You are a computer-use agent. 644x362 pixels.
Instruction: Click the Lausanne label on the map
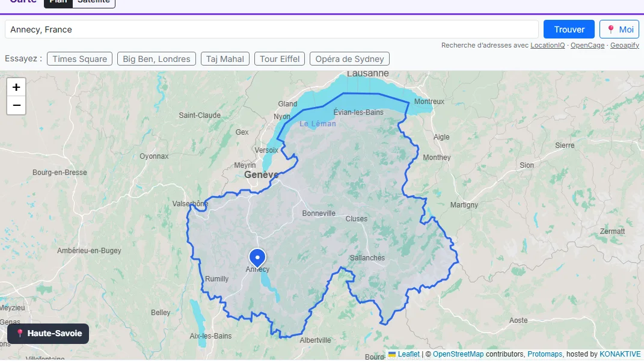pyautogui.click(x=367, y=73)
